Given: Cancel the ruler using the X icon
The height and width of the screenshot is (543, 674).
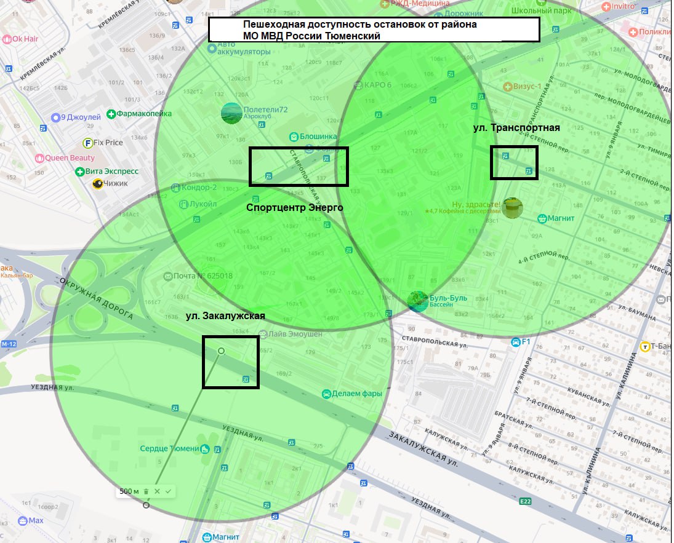Looking at the screenshot, I should click(157, 491).
